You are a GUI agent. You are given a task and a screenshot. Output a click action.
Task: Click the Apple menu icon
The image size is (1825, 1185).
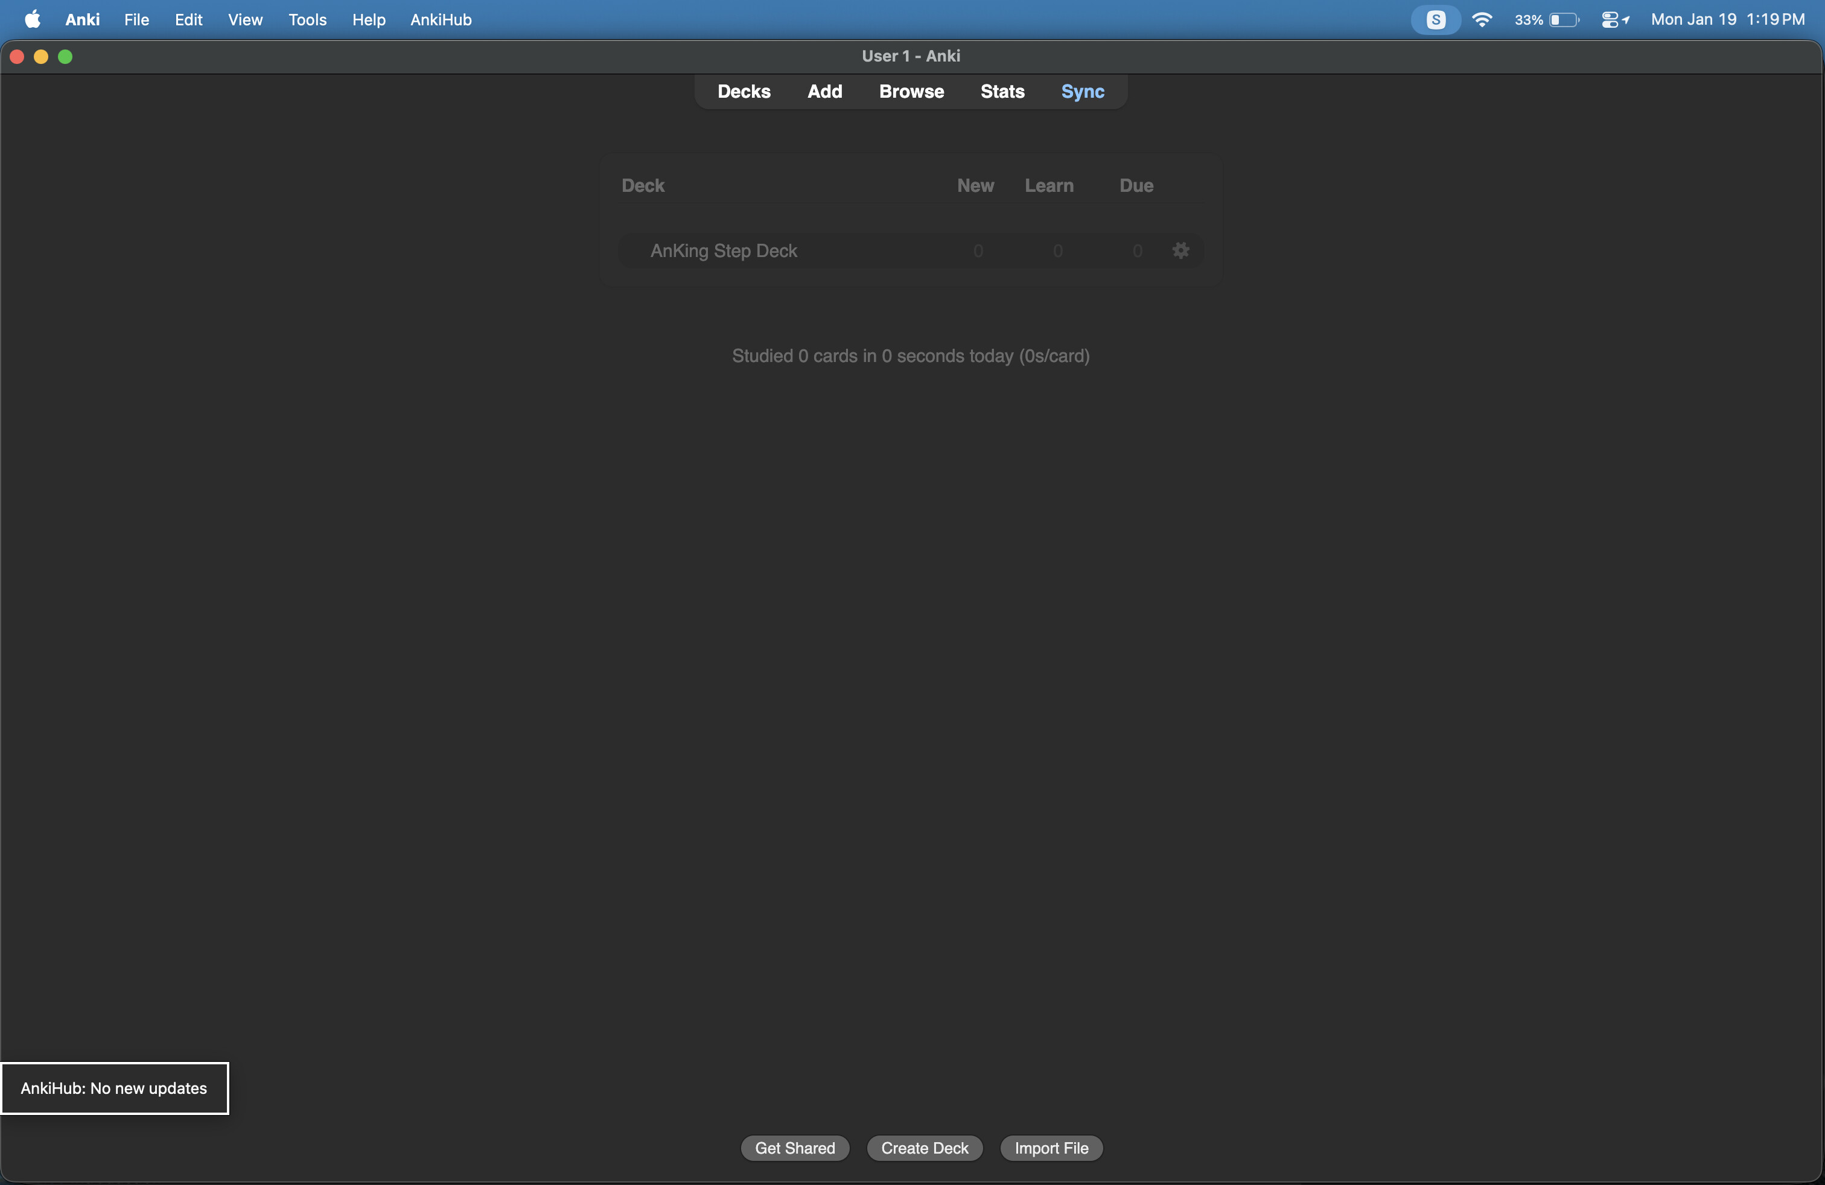[x=33, y=19]
